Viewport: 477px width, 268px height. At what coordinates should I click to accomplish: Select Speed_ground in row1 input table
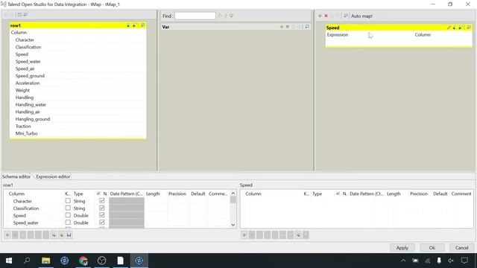[x=30, y=76]
